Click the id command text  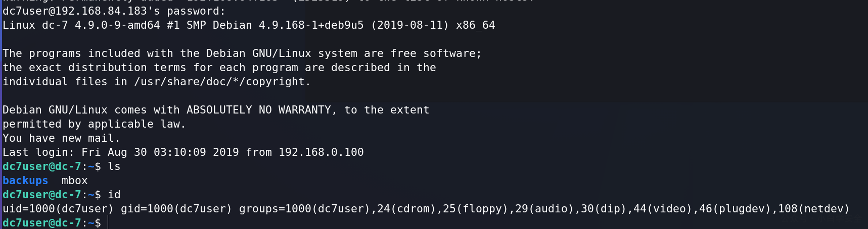114,195
